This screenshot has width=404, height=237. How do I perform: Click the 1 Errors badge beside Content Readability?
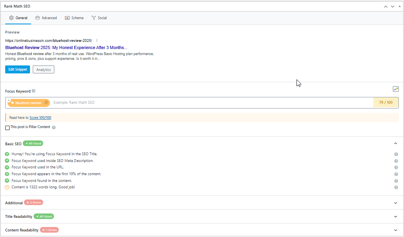click(x=50, y=230)
